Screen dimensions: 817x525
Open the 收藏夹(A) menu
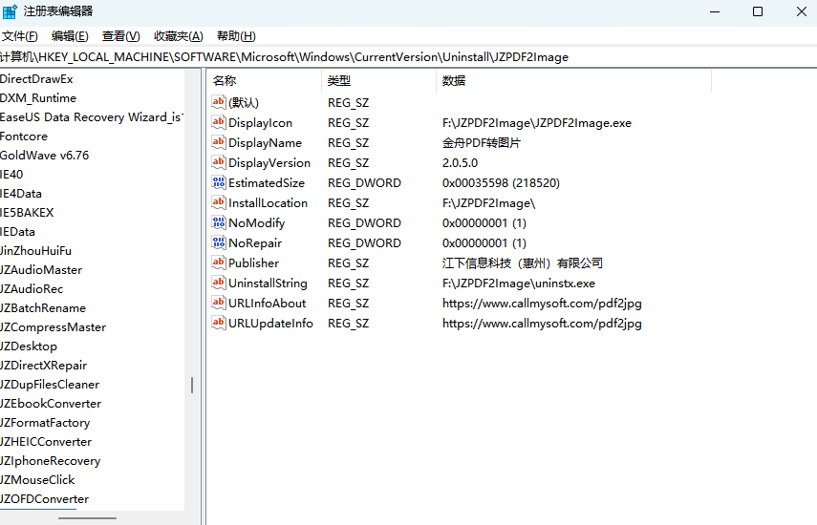coord(178,36)
